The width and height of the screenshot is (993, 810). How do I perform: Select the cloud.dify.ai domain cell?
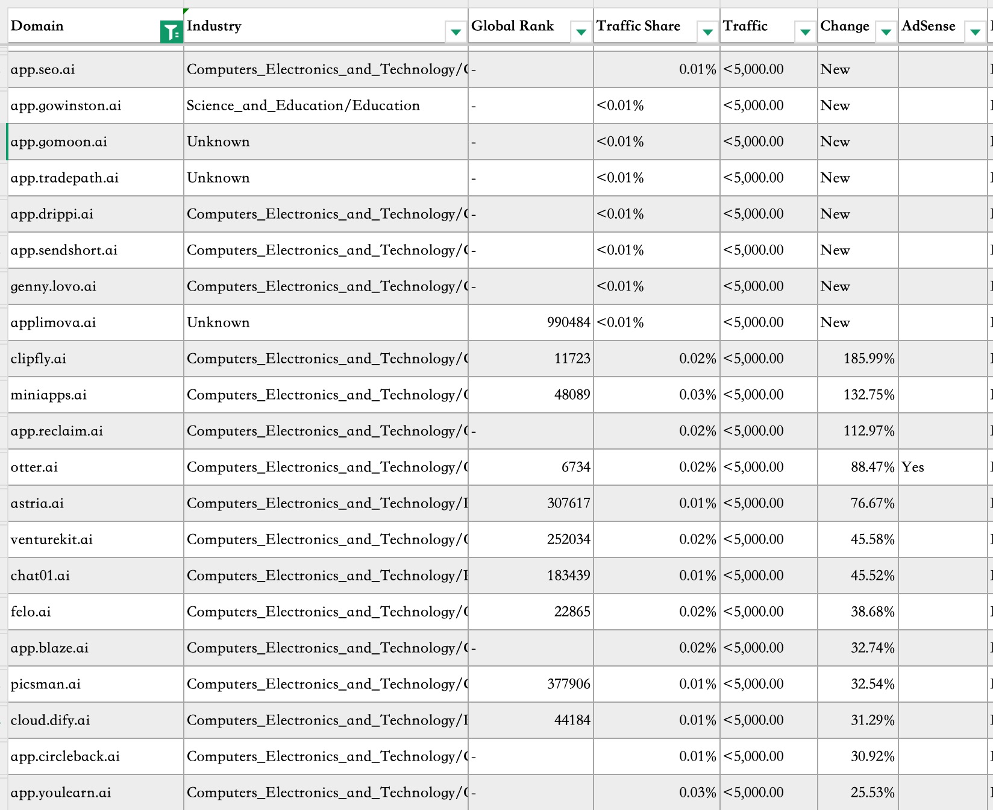click(96, 720)
